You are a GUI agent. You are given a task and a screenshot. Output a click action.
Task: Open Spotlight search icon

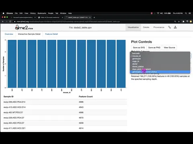click(x=186, y=13)
